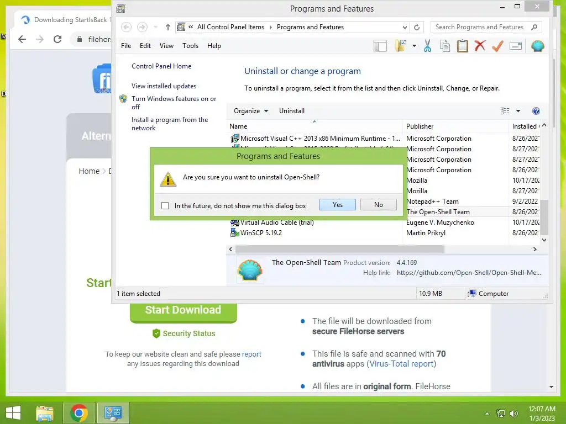Sort by the Name column header

(x=314, y=126)
